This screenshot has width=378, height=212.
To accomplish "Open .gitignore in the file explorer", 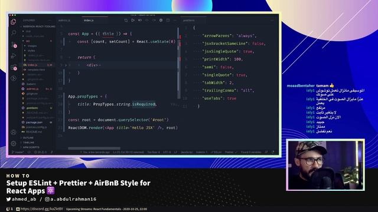I will tap(32, 94).
